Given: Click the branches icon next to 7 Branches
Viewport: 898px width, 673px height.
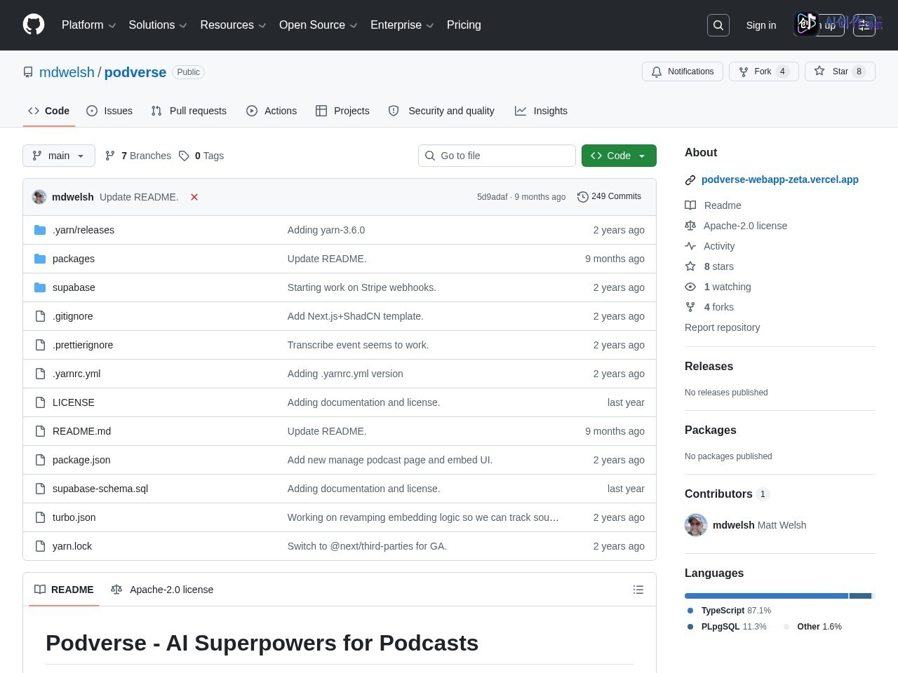Looking at the screenshot, I should tap(110, 156).
